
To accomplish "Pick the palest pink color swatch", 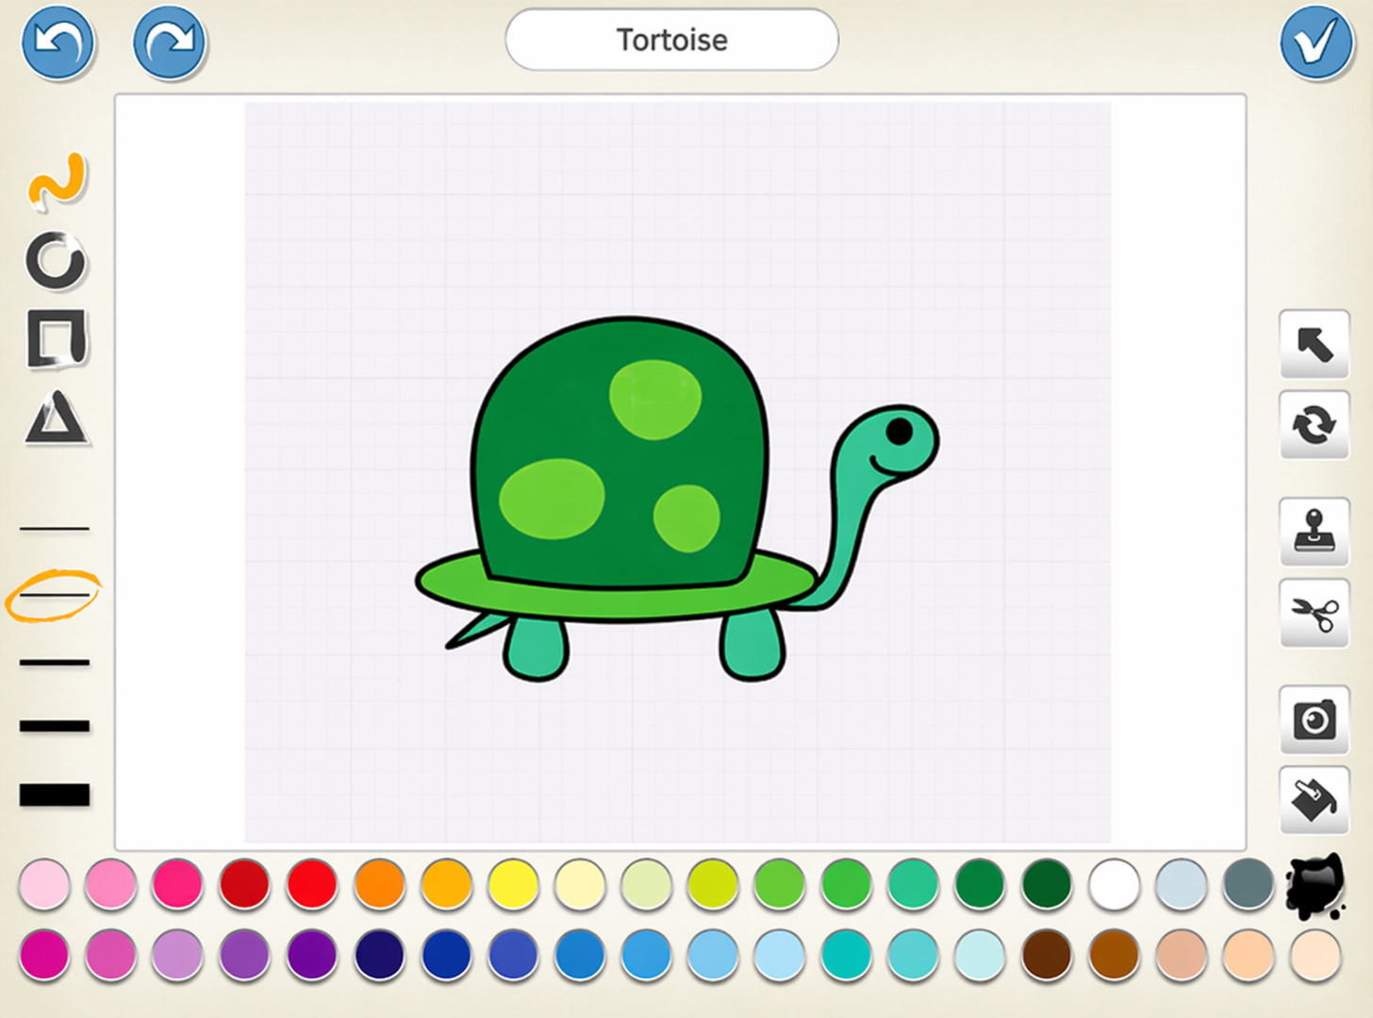I will pyautogui.click(x=44, y=884).
